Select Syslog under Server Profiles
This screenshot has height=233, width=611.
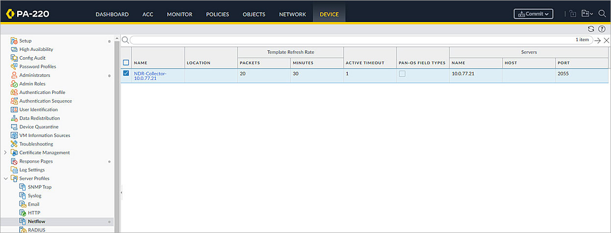coord(34,196)
